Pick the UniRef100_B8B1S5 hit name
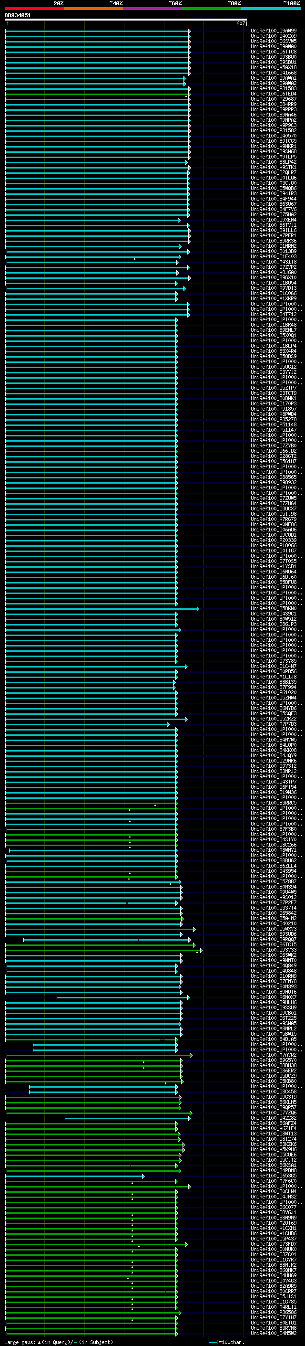 pos(274,682)
